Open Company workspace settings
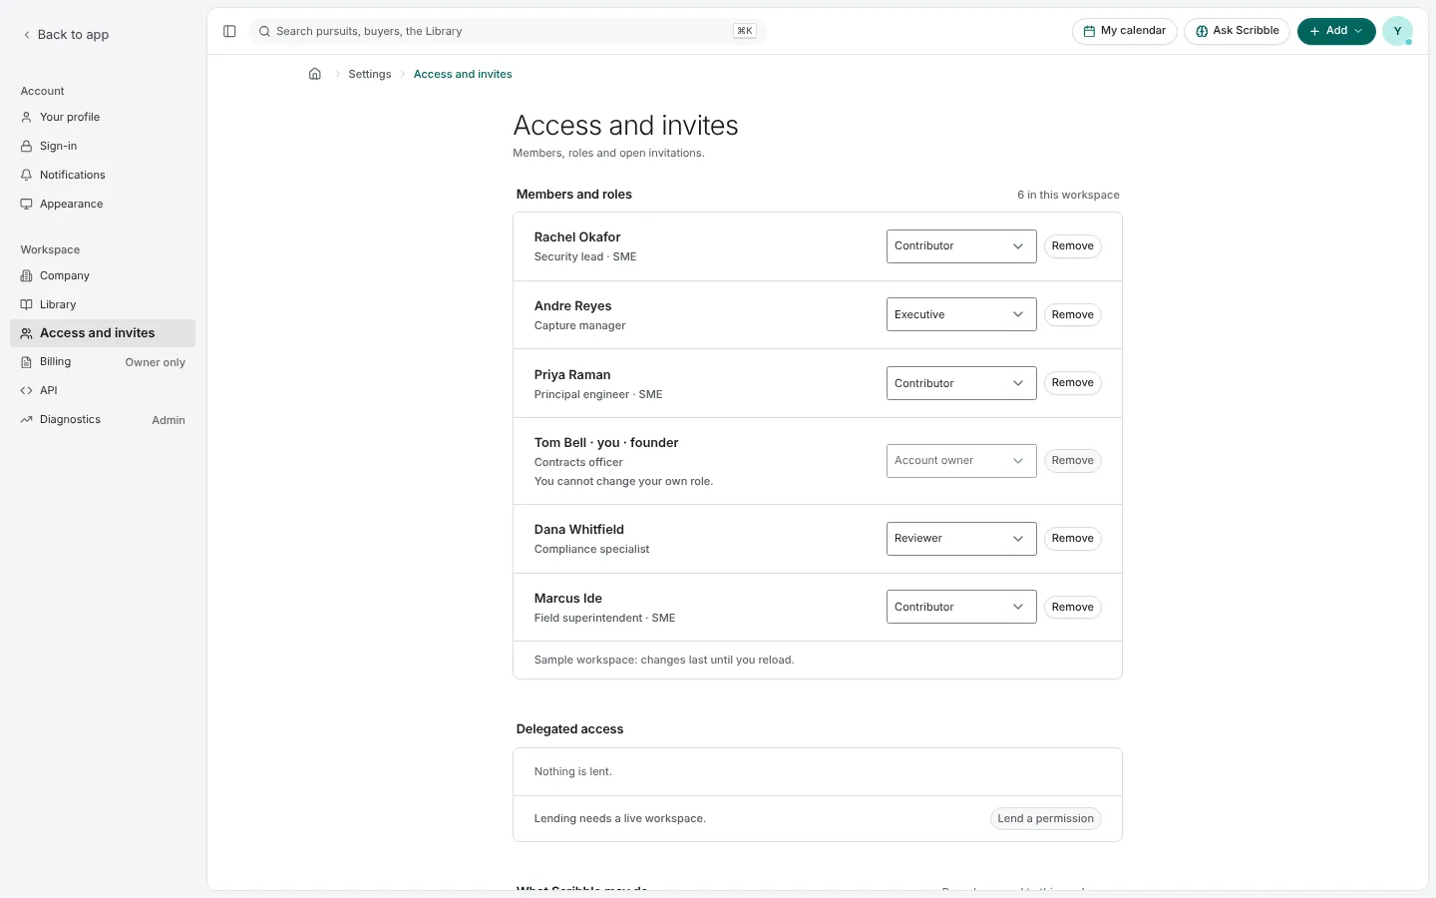 [x=103, y=275]
